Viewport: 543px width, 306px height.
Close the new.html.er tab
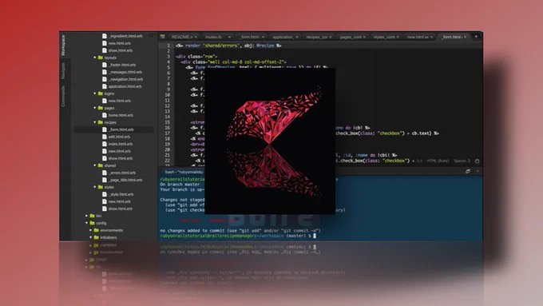click(x=431, y=37)
